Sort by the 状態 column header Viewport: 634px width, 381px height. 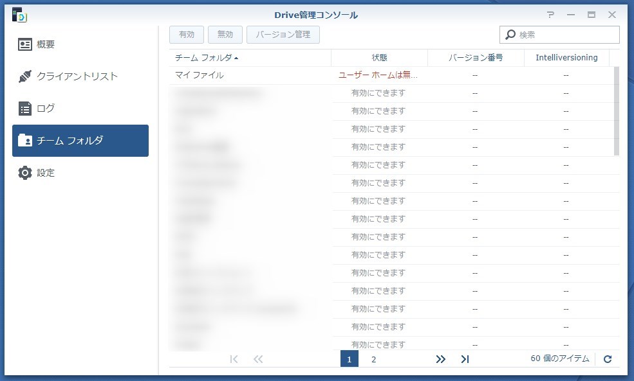coord(379,58)
